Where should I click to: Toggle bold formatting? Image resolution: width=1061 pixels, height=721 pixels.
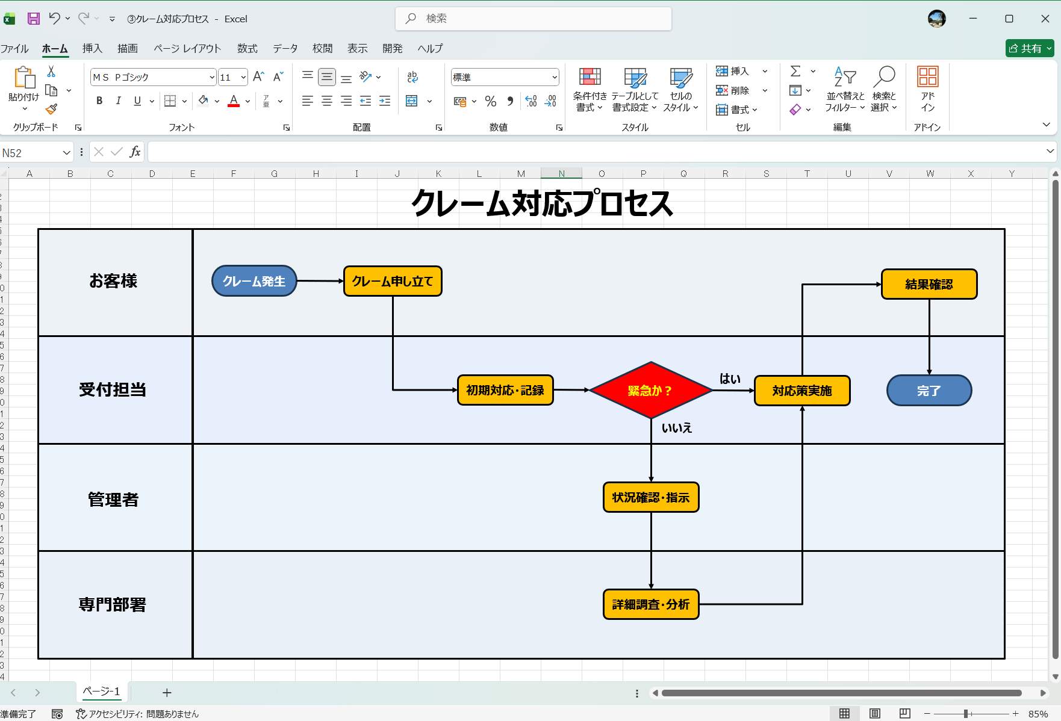pyautogui.click(x=99, y=101)
